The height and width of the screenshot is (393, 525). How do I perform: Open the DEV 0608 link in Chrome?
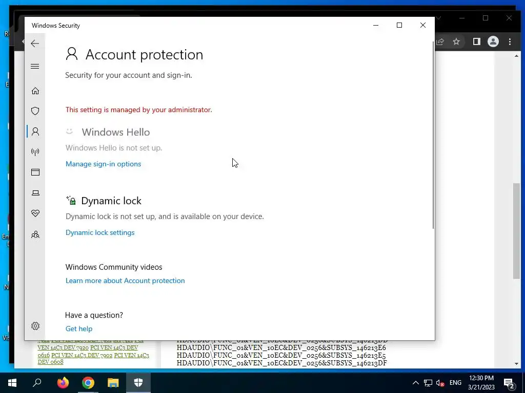[50, 362]
